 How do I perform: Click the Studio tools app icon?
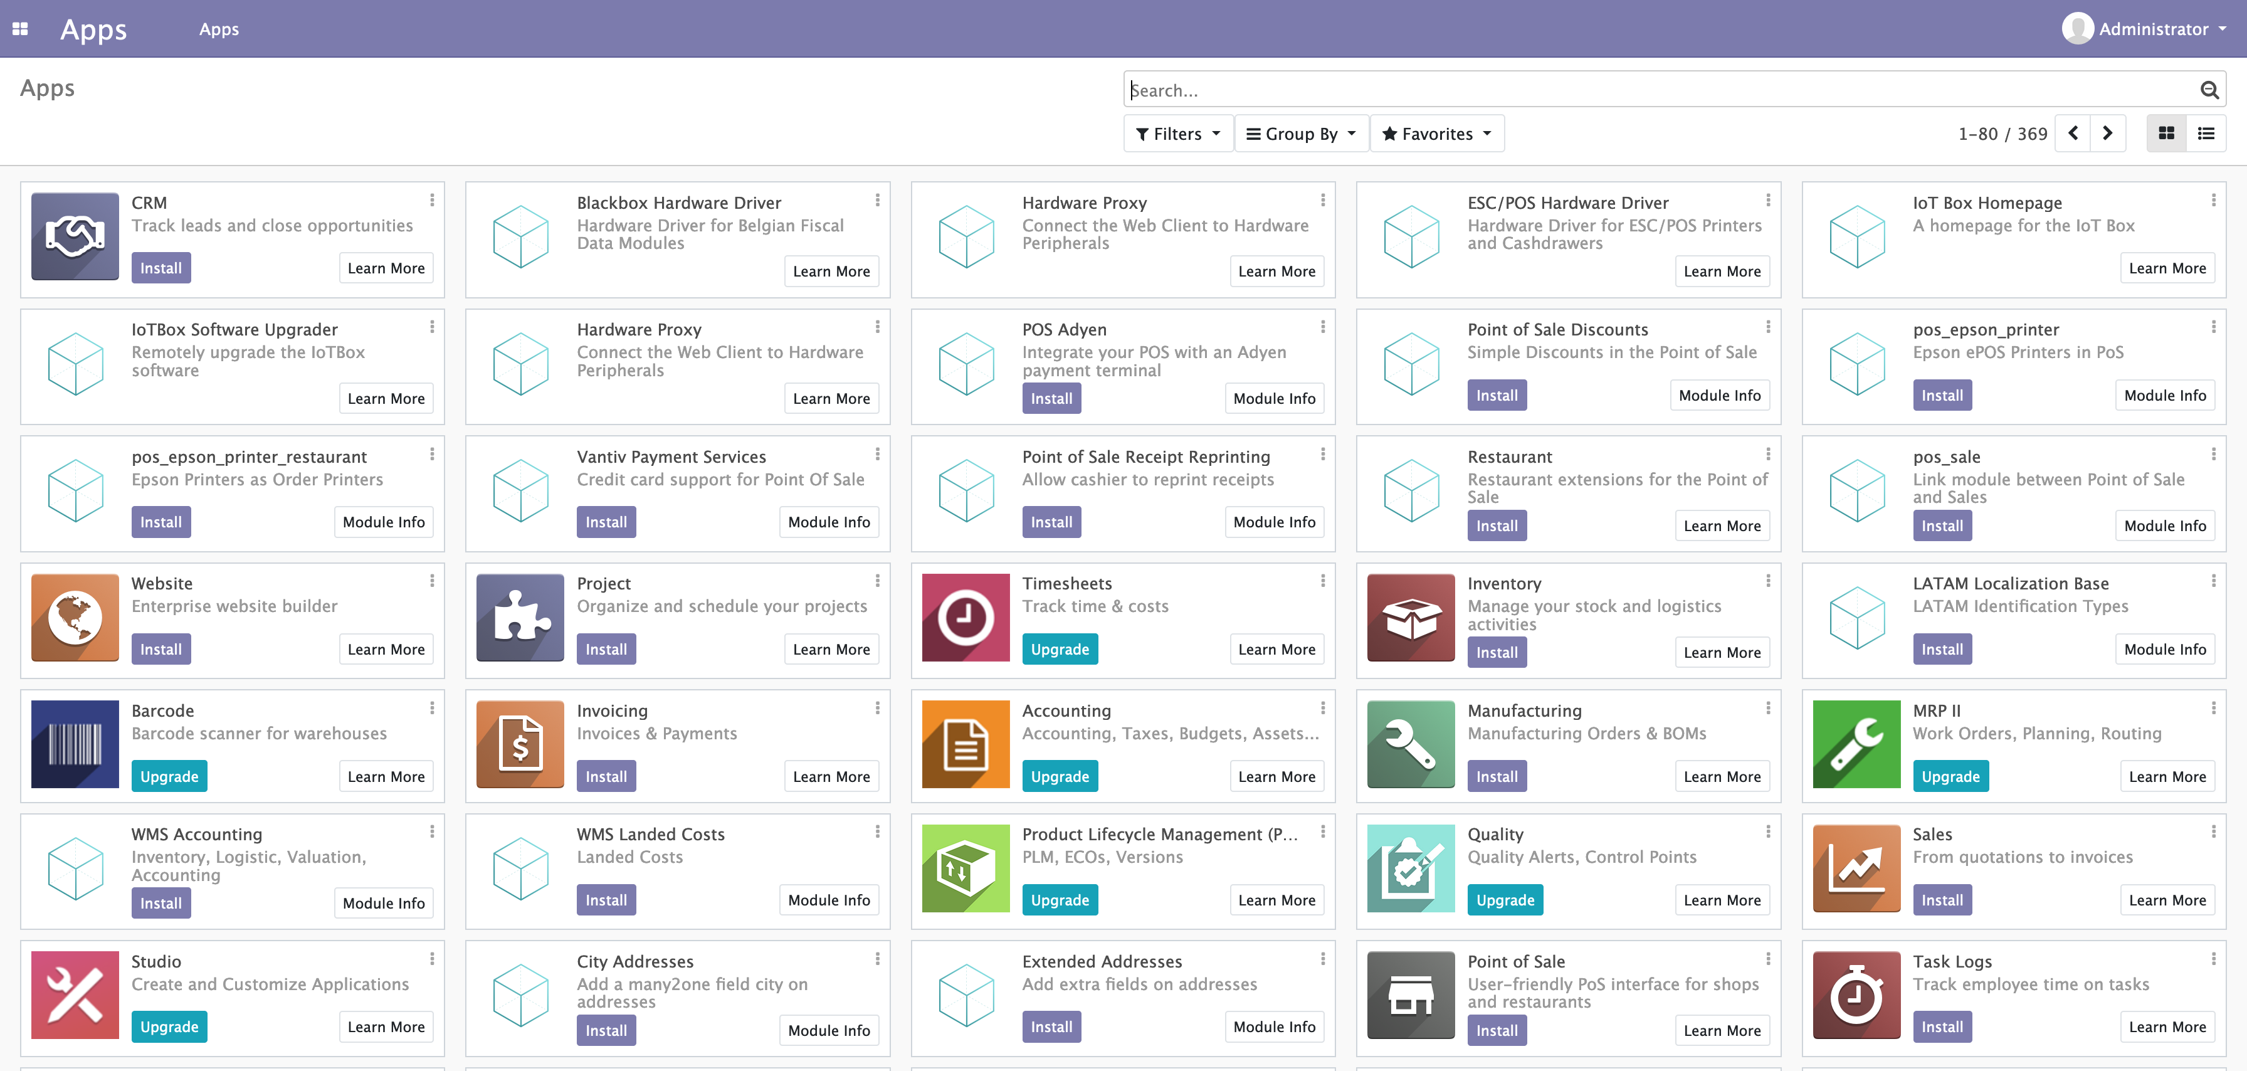click(75, 994)
